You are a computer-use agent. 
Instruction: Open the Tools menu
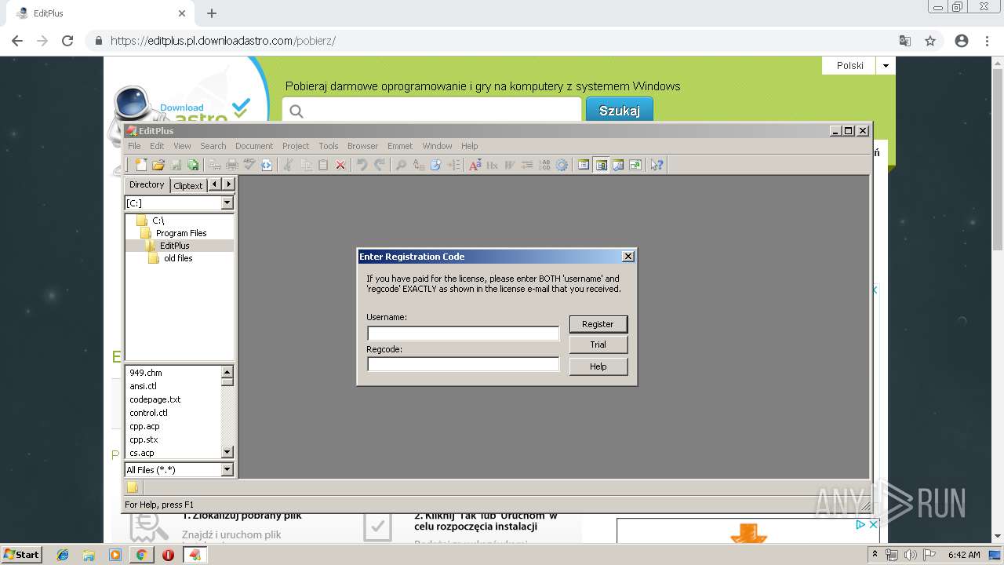click(x=328, y=146)
